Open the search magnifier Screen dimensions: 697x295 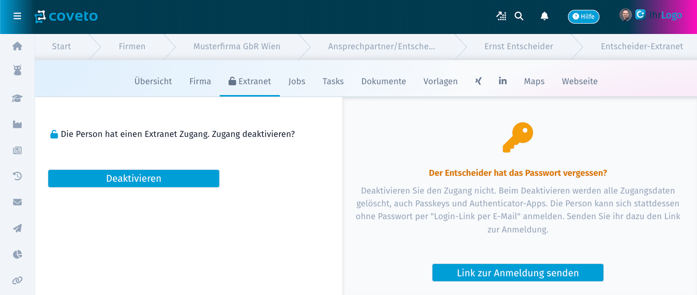519,16
